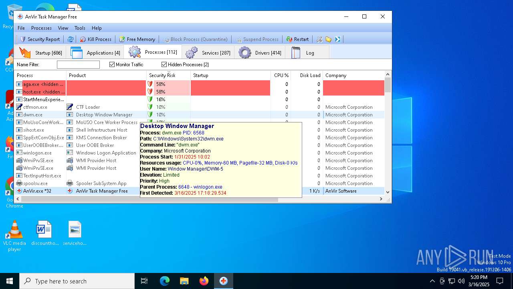Sort by Security Risk column header
Viewport: 513px width, 289px height.
(168, 75)
